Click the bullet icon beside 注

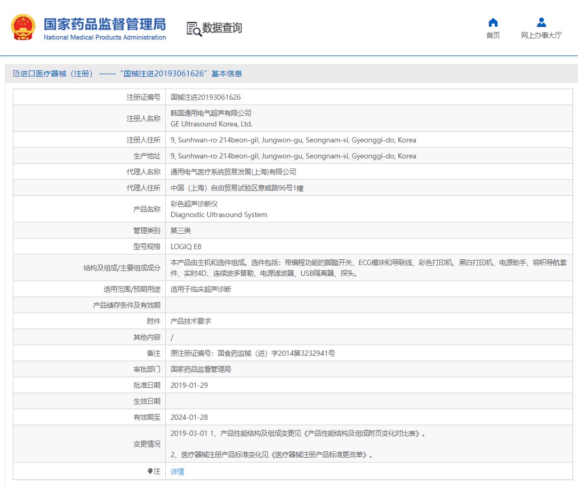(150, 471)
